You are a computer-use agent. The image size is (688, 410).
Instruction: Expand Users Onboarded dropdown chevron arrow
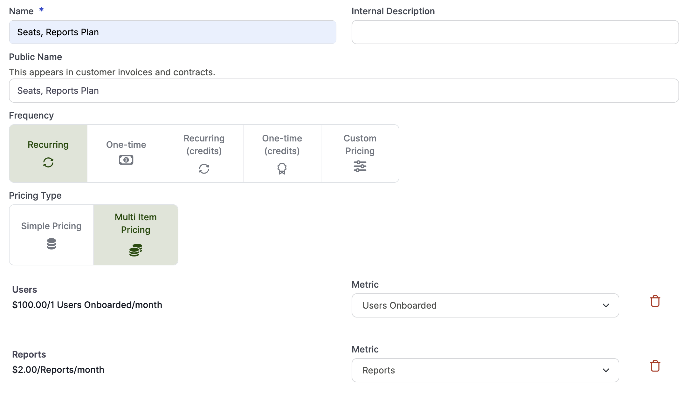(606, 305)
